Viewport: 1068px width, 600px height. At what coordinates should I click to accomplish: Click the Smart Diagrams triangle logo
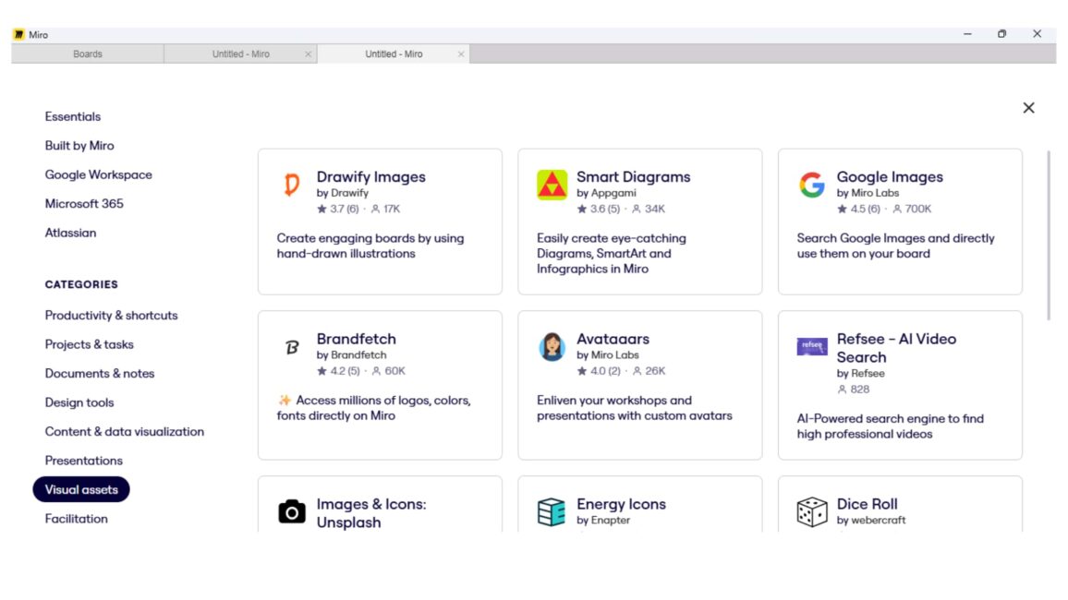pyautogui.click(x=552, y=185)
